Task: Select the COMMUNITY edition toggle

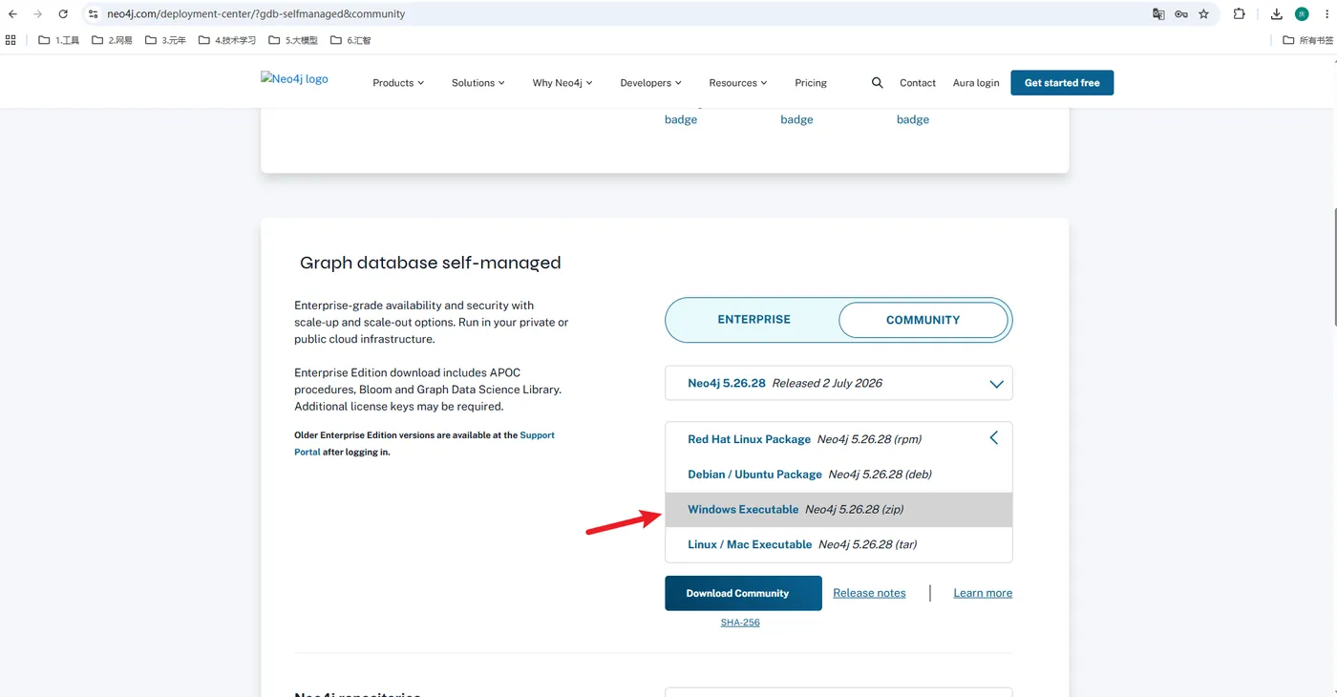Action: 923,320
